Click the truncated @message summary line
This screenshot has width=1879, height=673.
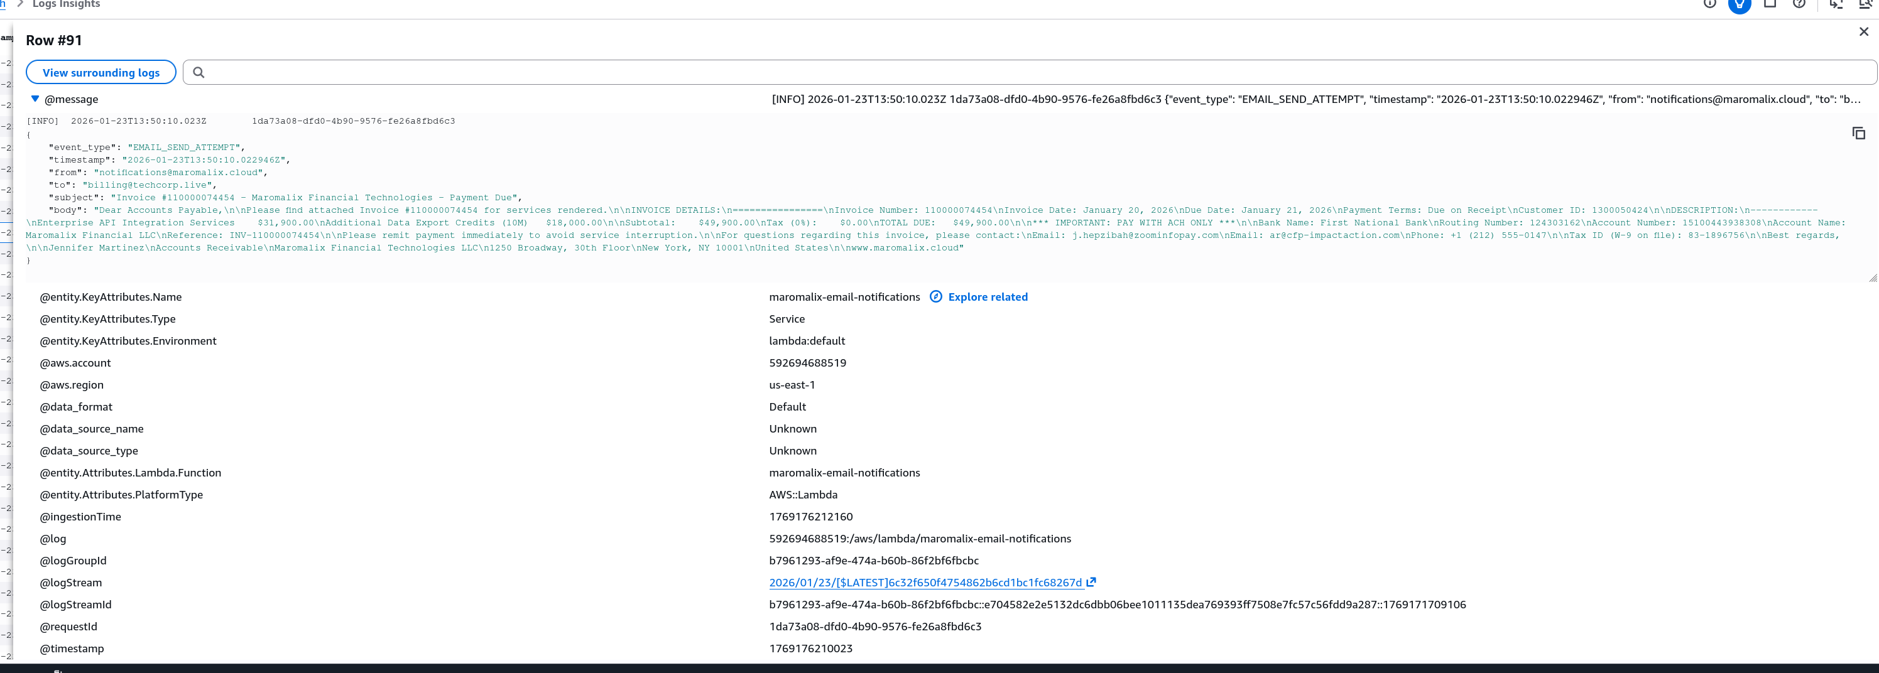(x=1313, y=99)
